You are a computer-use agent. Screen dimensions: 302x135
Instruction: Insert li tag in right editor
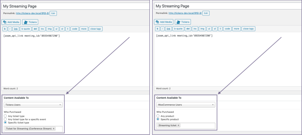tap(220, 29)
